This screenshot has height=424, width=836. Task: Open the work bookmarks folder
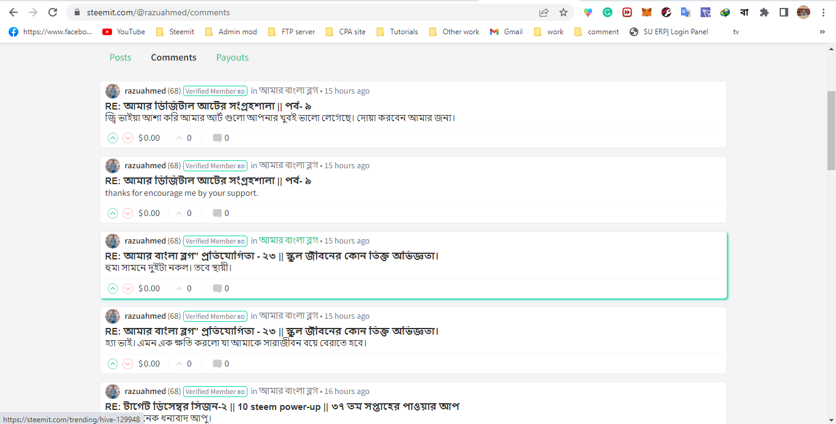(549, 32)
